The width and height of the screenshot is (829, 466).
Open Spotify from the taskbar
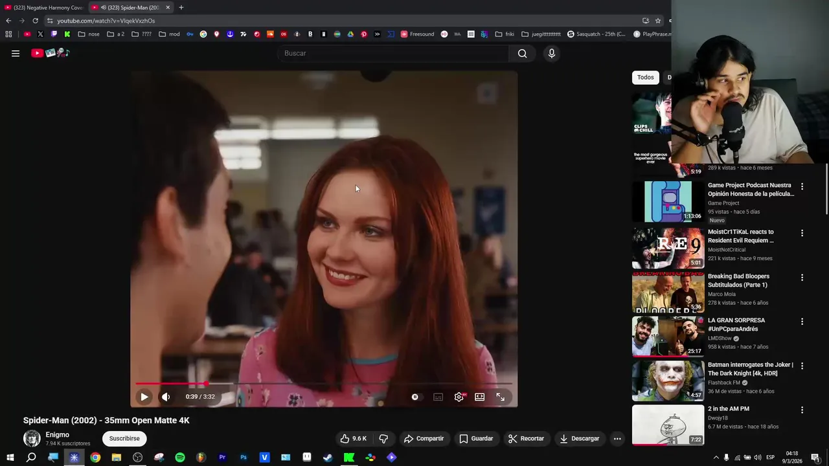(x=180, y=458)
